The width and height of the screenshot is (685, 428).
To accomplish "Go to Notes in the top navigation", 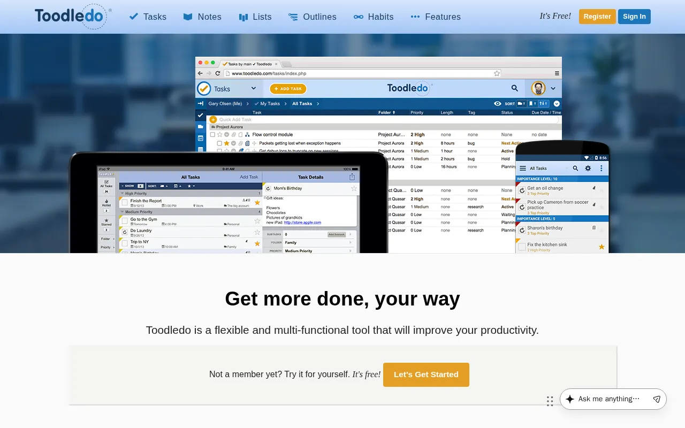I will click(x=202, y=17).
